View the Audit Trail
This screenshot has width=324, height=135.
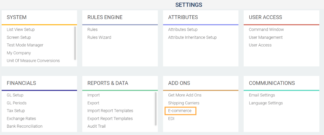[x=96, y=126]
